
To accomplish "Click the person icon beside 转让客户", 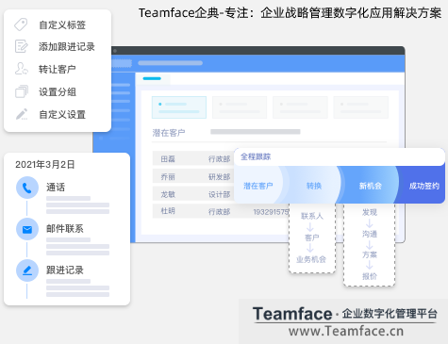I will [22, 69].
